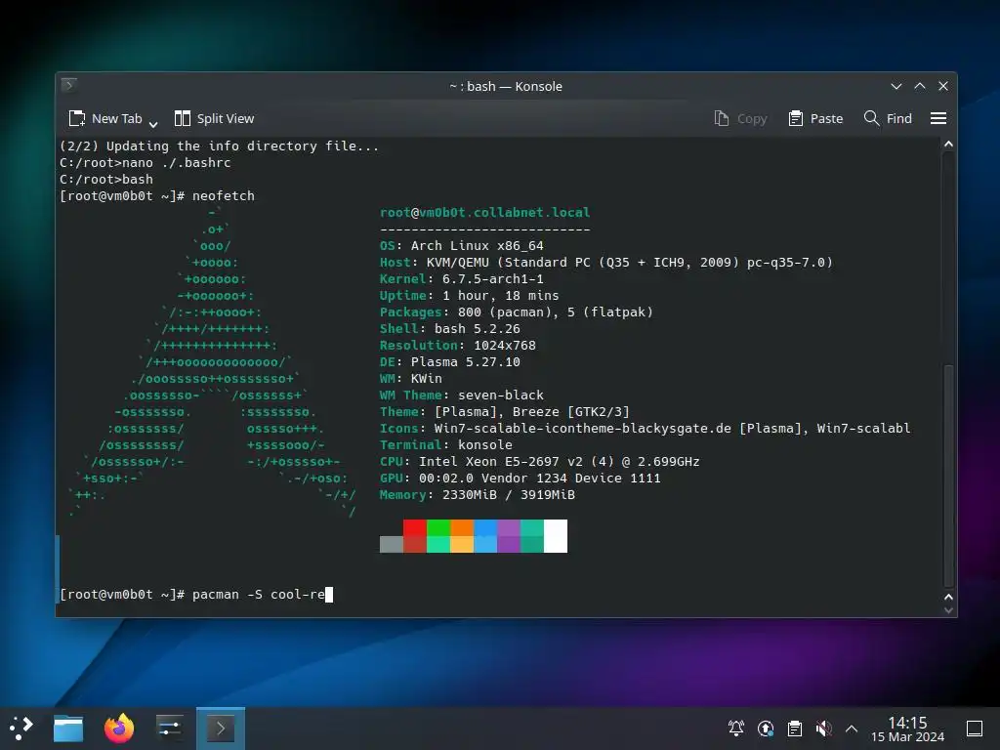Click the scrollbar bottom down arrow

point(948,610)
